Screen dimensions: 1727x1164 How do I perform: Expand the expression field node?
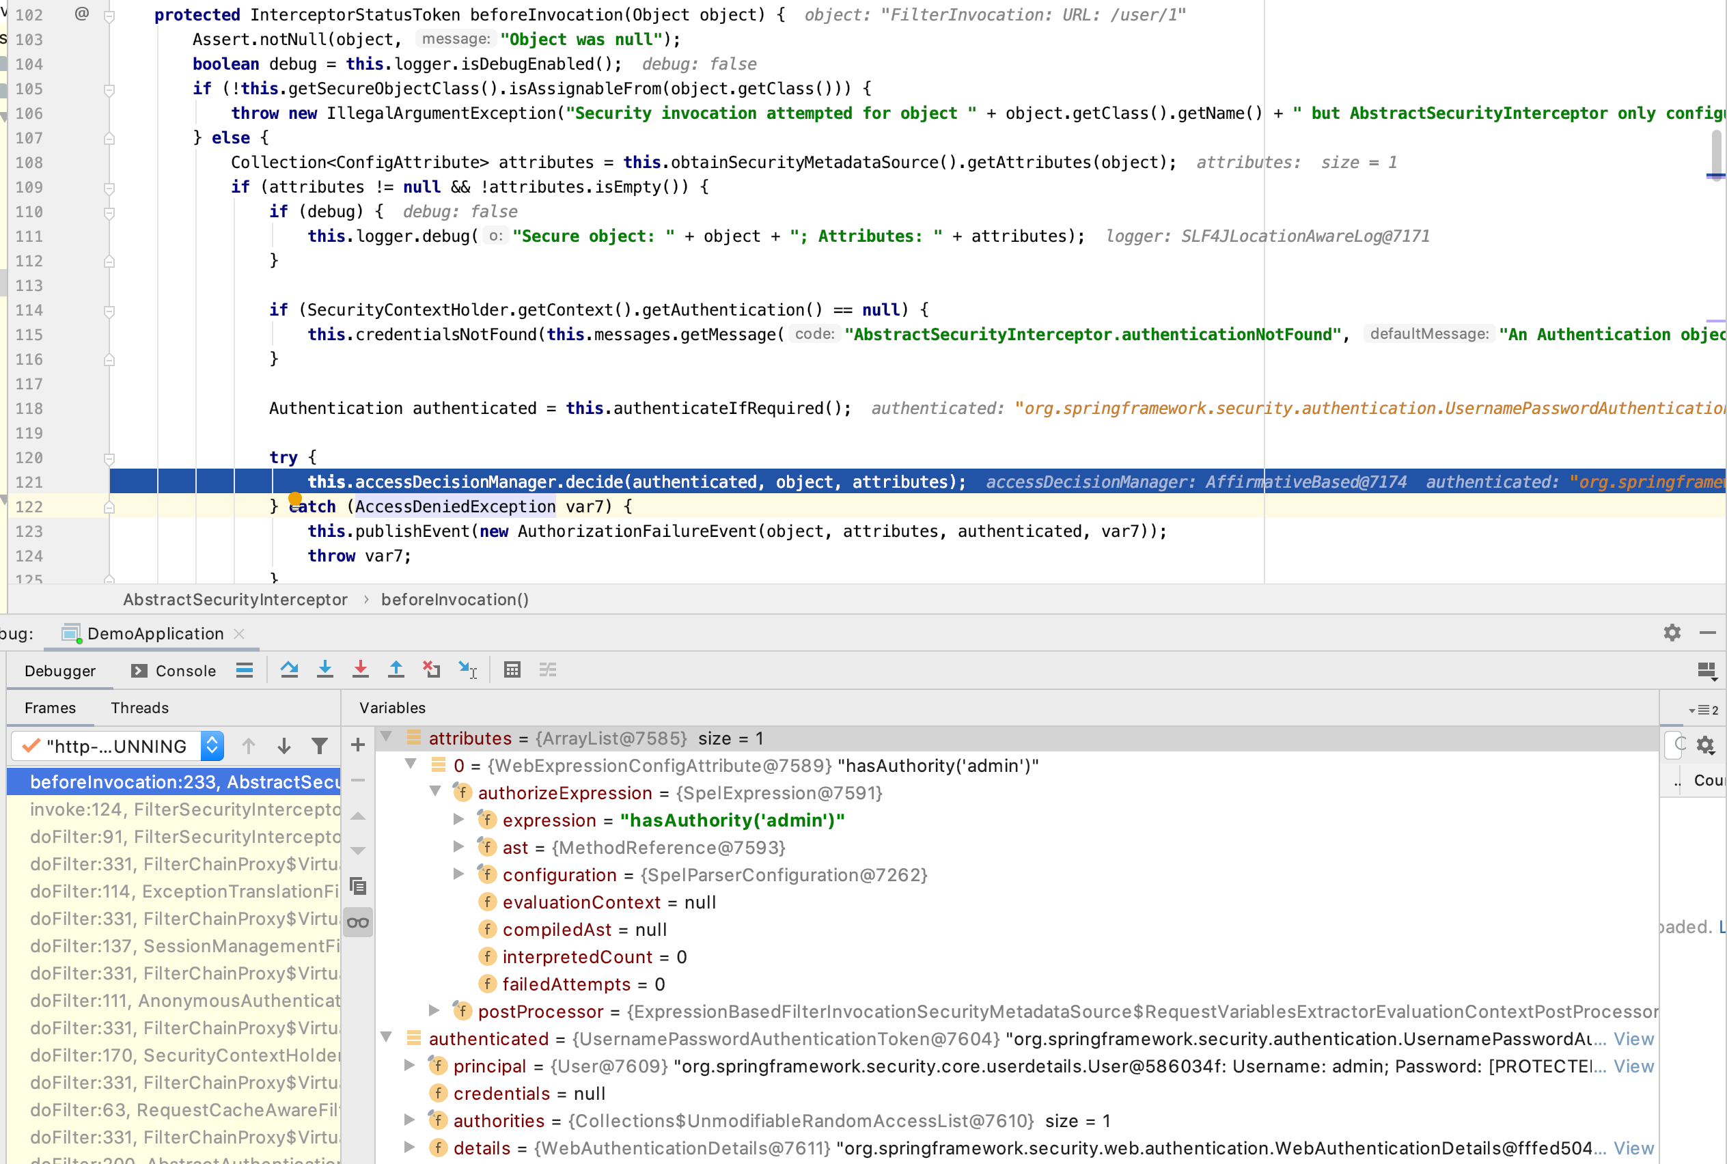459,820
